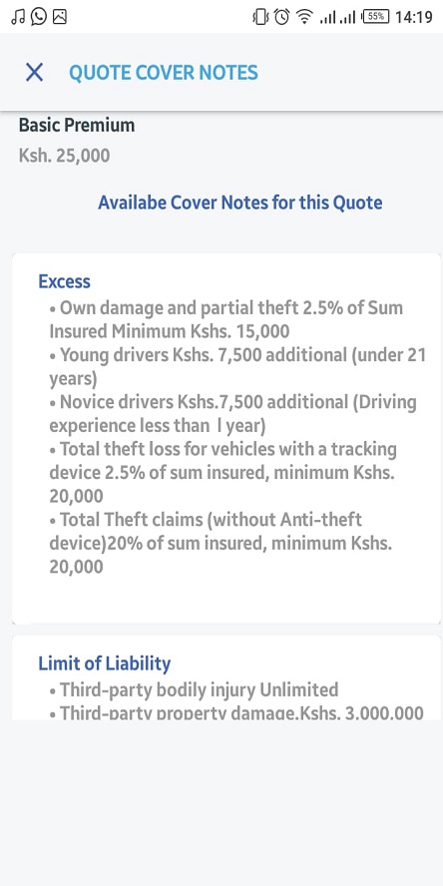Open the WhatsApp notification icon
This screenshot has height=886, width=443.
pyautogui.click(x=39, y=17)
